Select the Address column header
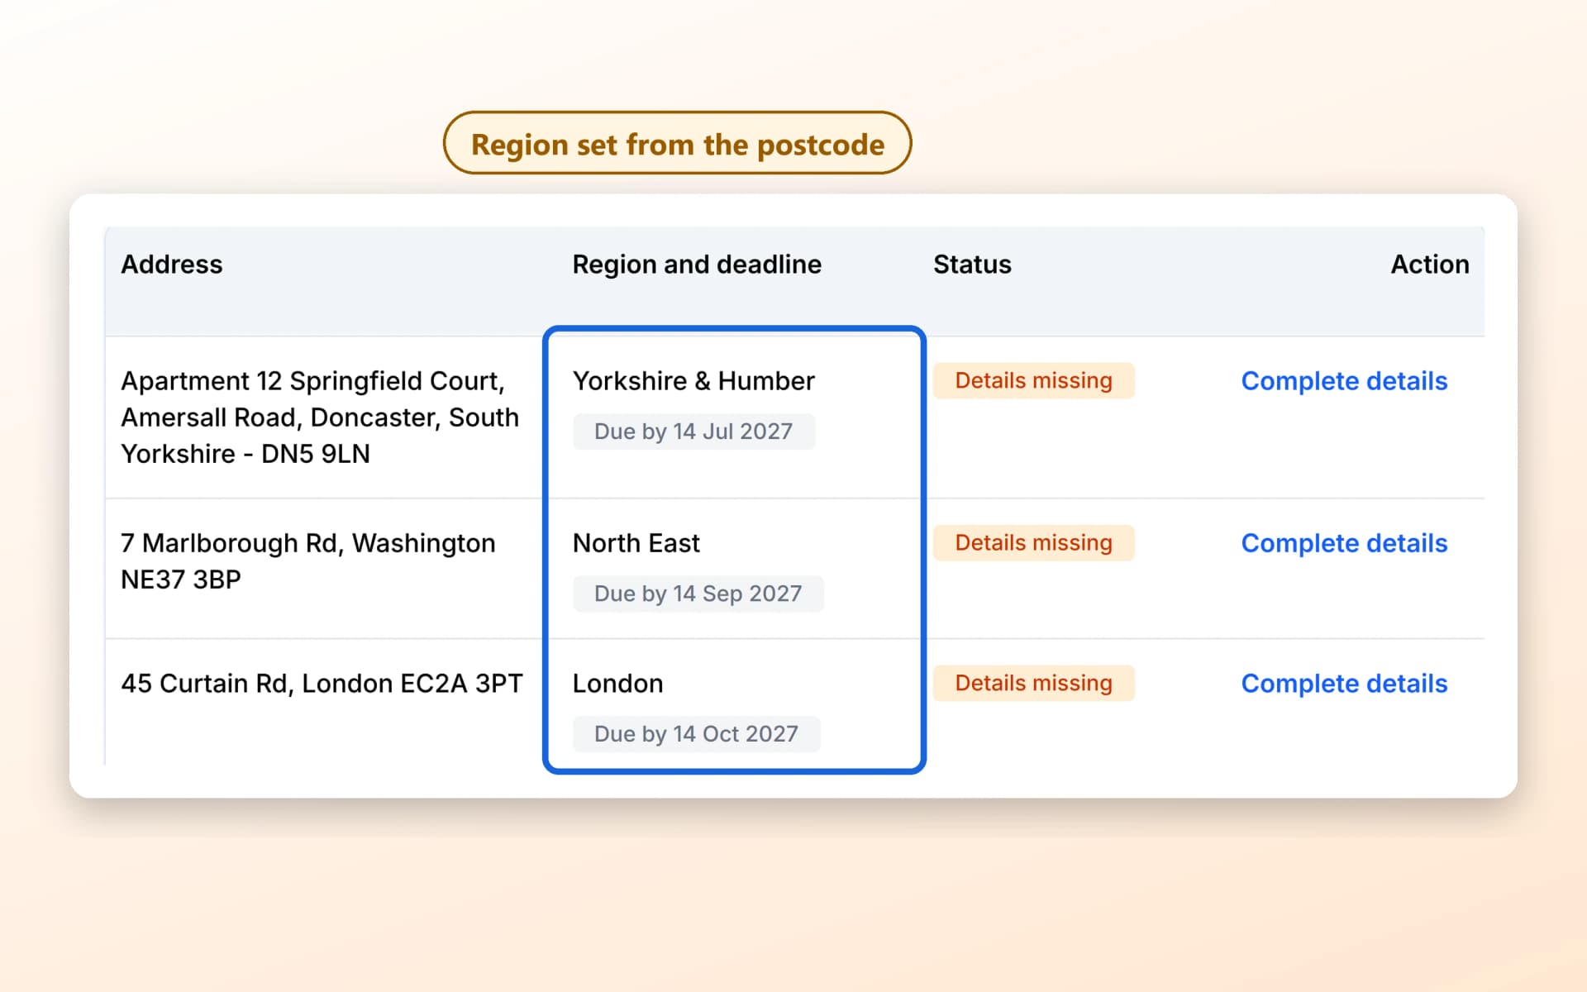Viewport: 1587px width, 992px height. click(x=172, y=265)
